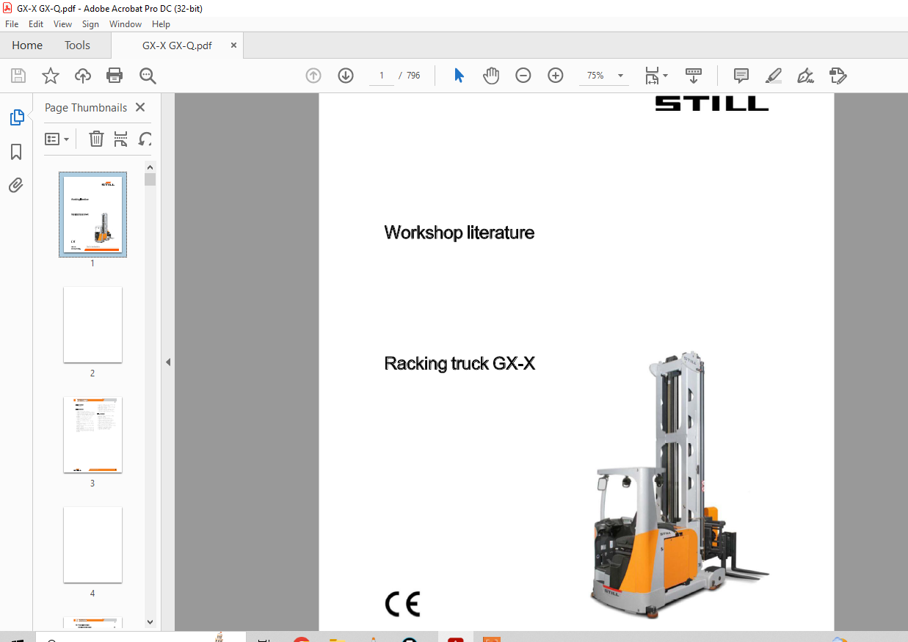Select page 4 thumbnail
This screenshot has width=908, height=642.
click(92, 545)
